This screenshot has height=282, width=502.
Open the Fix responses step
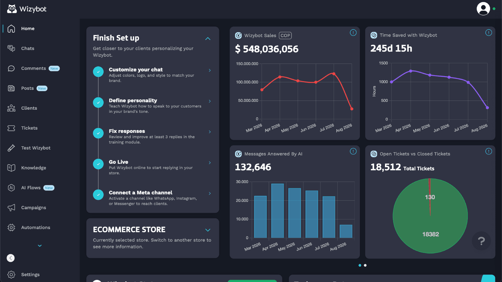click(x=152, y=136)
